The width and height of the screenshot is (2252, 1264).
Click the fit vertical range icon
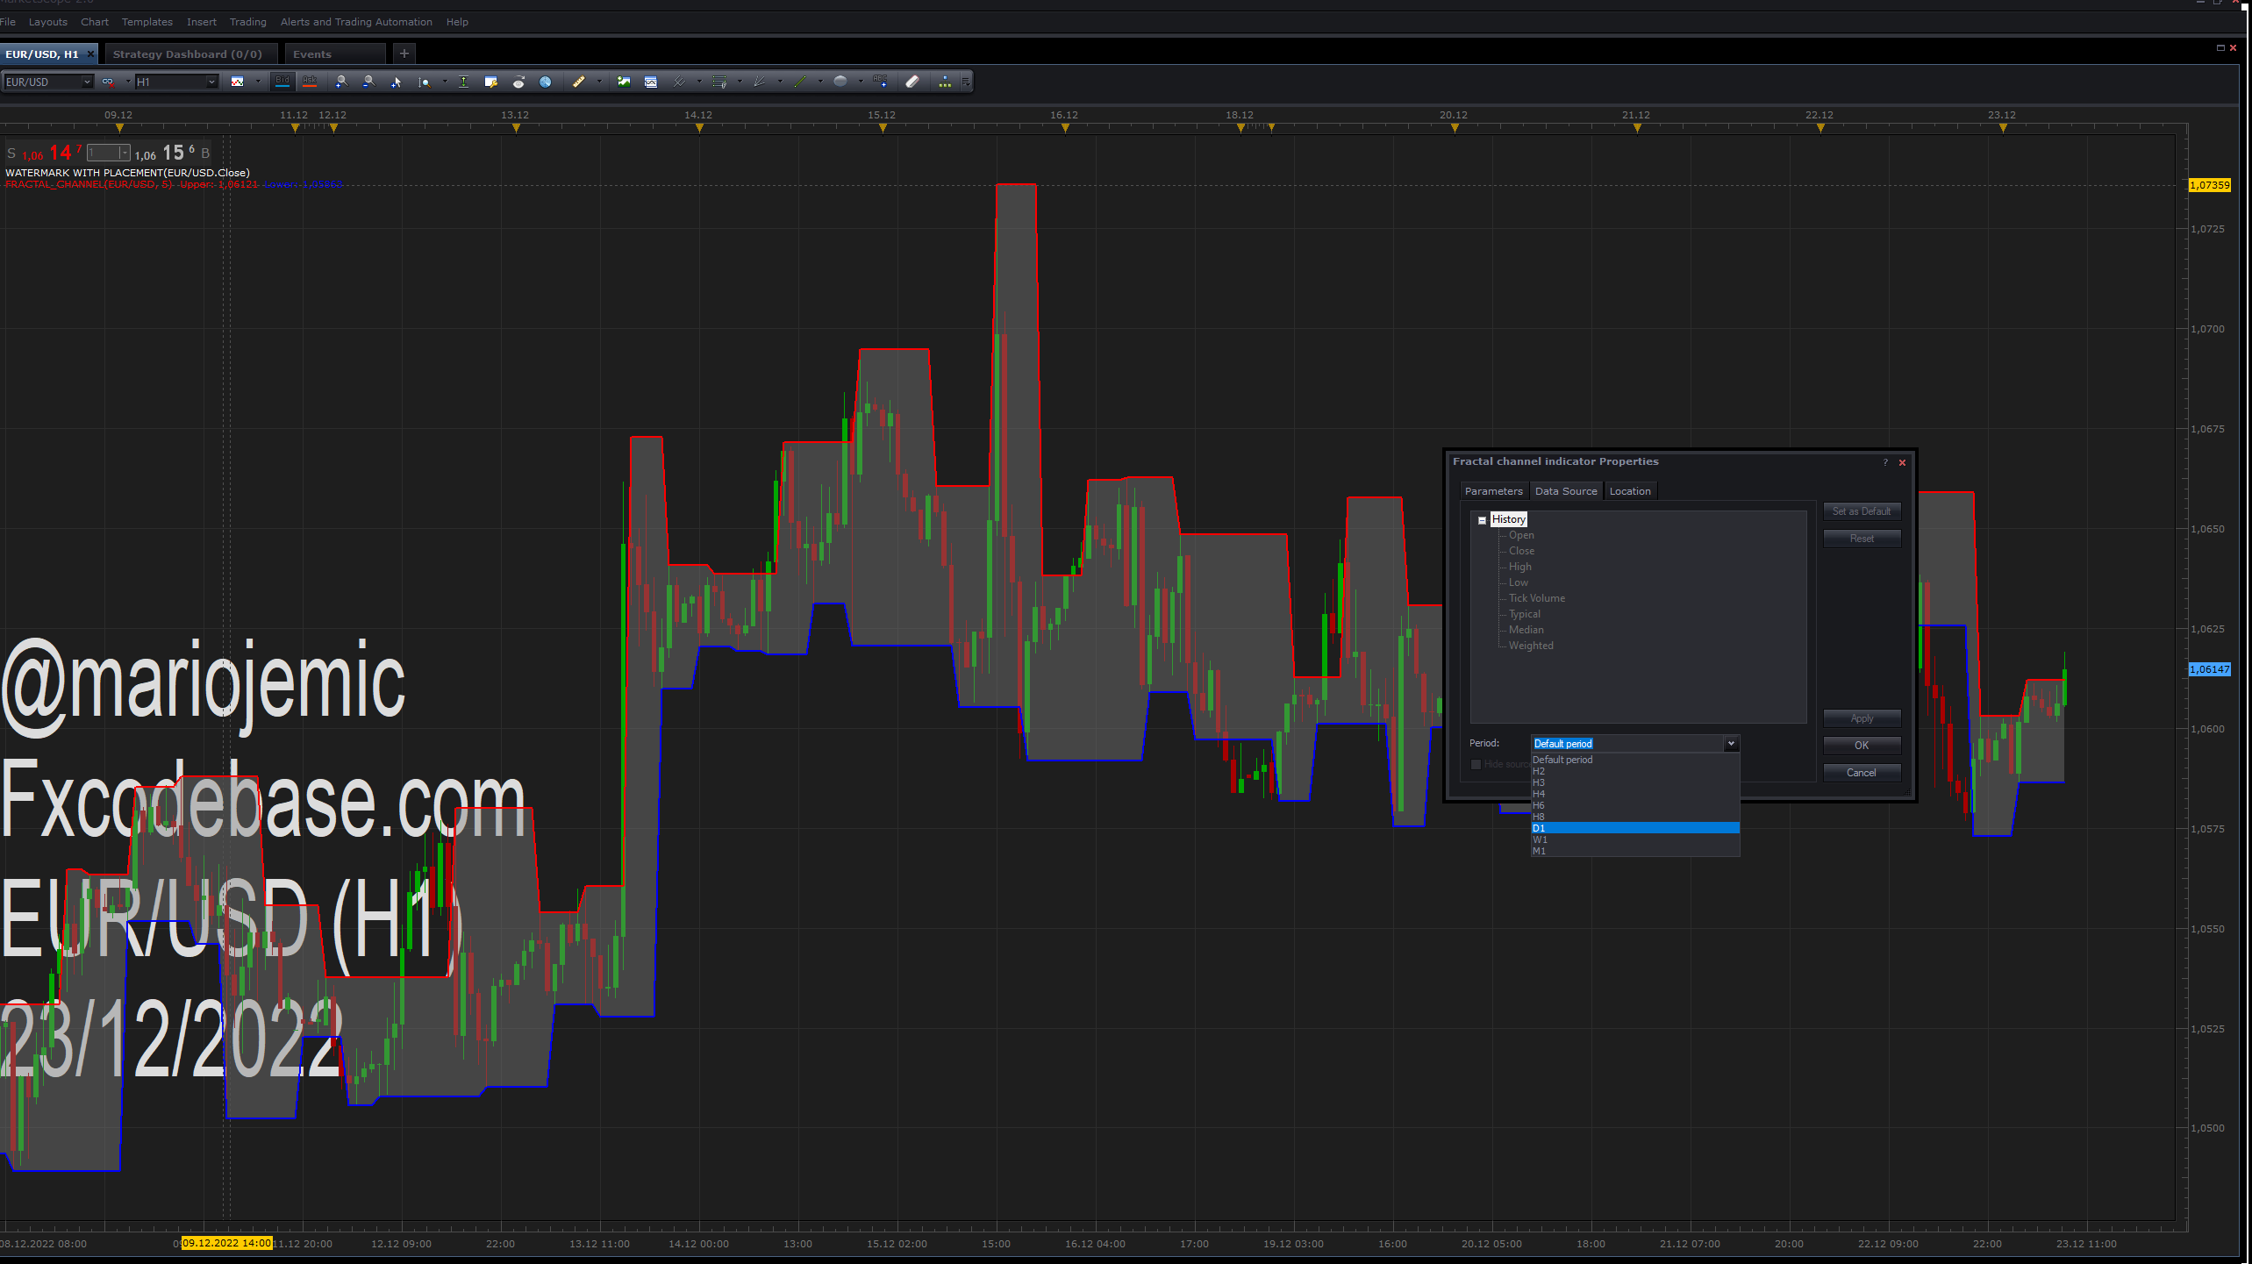(x=463, y=82)
